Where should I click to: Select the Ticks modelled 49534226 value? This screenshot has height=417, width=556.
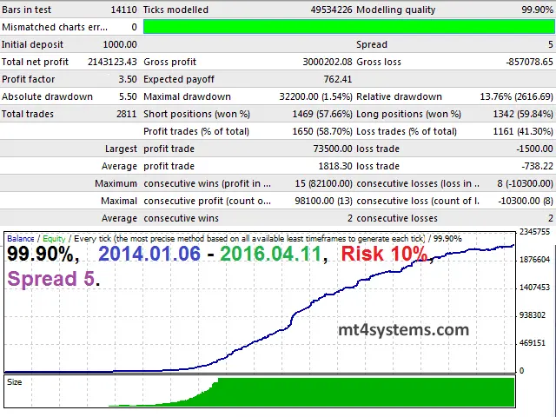pyautogui.click(x=328, y=10)
